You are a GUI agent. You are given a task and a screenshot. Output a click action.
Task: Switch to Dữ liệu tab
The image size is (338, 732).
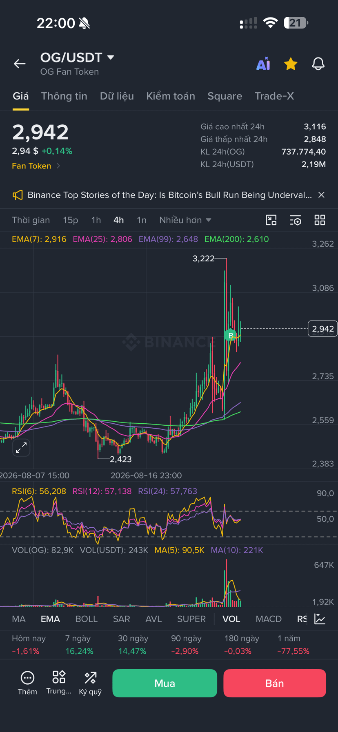(x=117, y=96)
